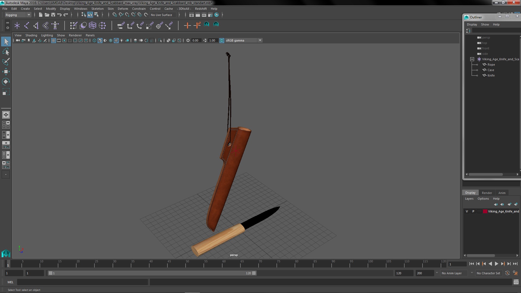Toggle viewport grid display button
This screenshot has width=521, height=293.
coord(53,40)
